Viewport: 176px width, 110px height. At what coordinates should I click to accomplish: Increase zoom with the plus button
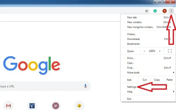(160, 51)
